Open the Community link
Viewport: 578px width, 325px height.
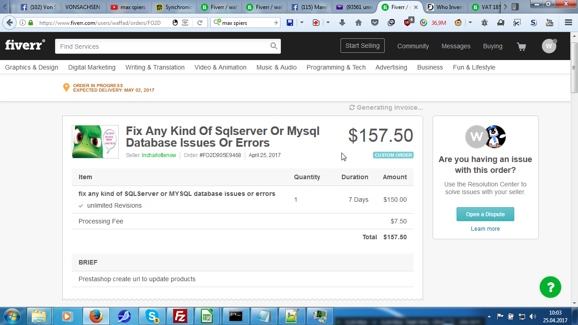(x=413, y=46)
